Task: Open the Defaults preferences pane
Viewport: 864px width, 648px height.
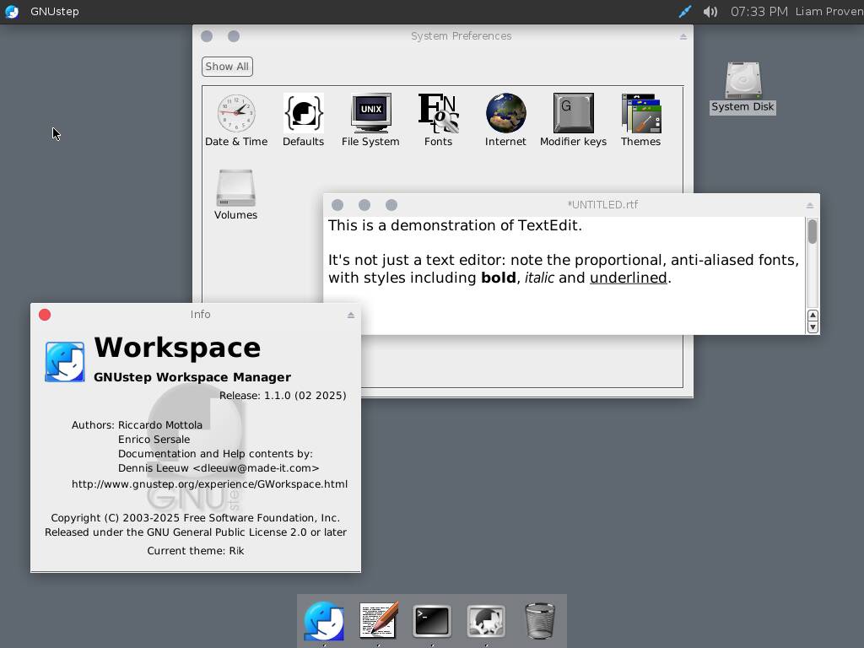Action: point(303,114)
